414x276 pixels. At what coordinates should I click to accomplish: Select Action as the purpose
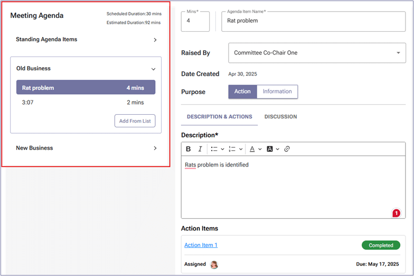[242, 91]
